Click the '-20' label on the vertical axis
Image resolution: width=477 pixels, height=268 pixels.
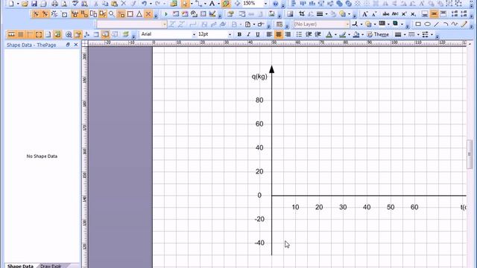pos(259,219)
